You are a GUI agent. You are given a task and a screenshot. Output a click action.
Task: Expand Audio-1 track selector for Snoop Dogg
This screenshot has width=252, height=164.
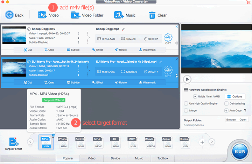79,38
